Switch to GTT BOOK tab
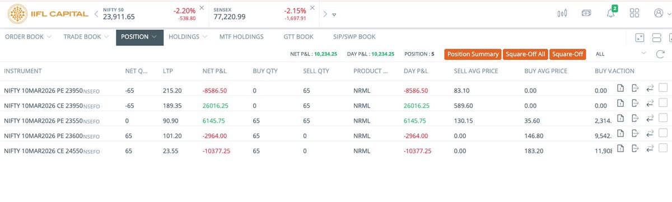This screenshot has height=202, width=672. tap(298, 37)
